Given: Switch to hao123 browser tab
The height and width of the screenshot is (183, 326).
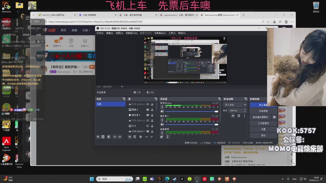Looking at the screenshot, I should pos(57,15).
